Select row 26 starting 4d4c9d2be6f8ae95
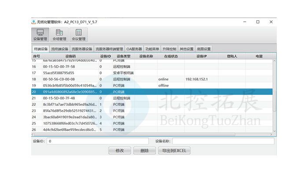 [x=152, y=130]
